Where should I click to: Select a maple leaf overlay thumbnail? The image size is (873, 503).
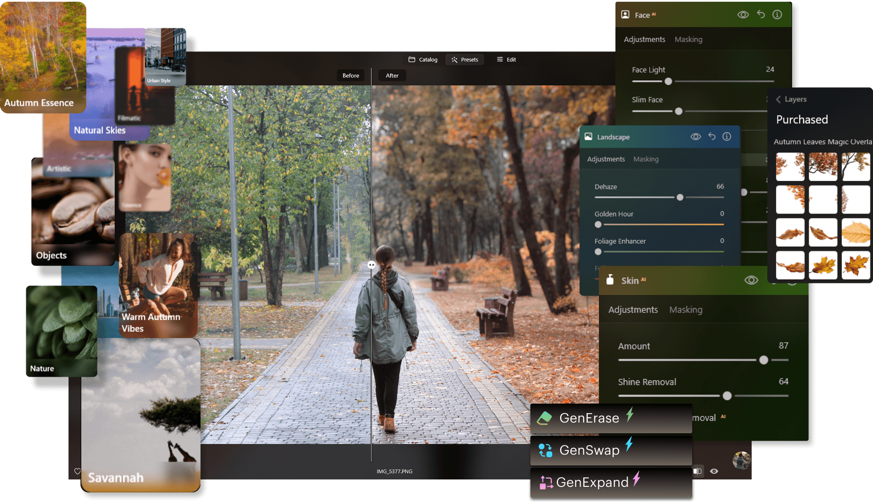[x=823, y=265]
